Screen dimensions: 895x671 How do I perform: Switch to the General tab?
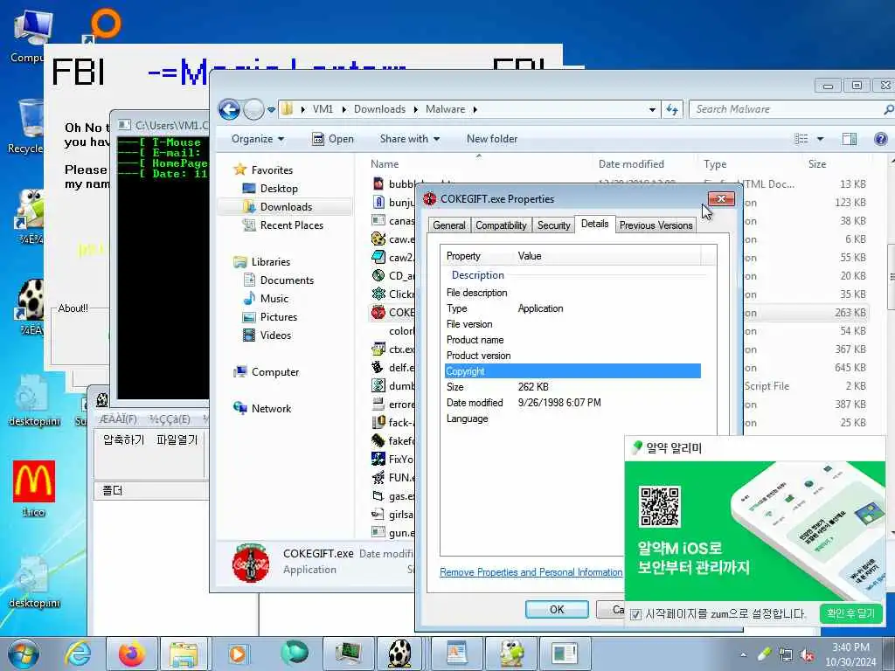coord(449,225)
